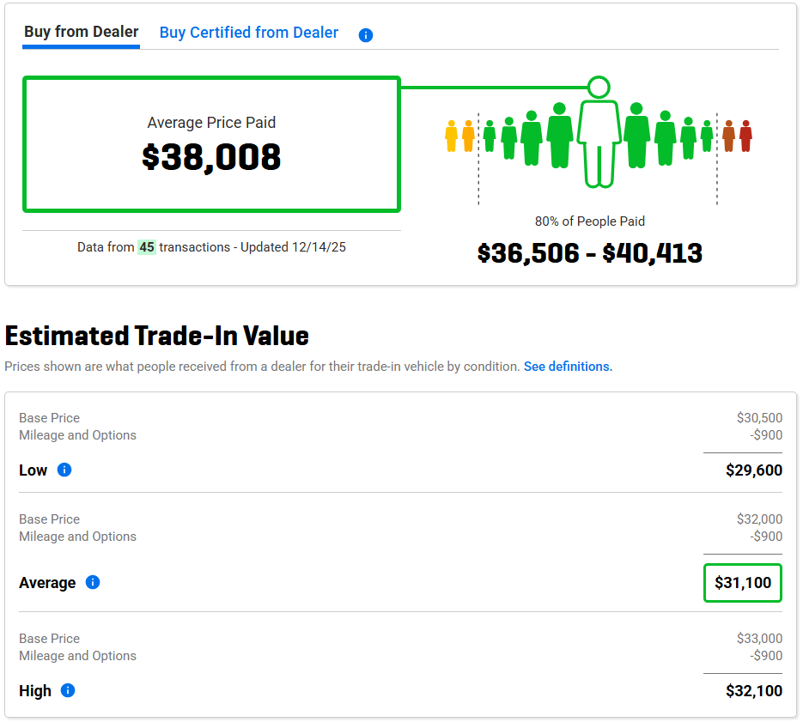Click the Average Price Paid $38,008 box
803x722 pixels.
[211, 144]
